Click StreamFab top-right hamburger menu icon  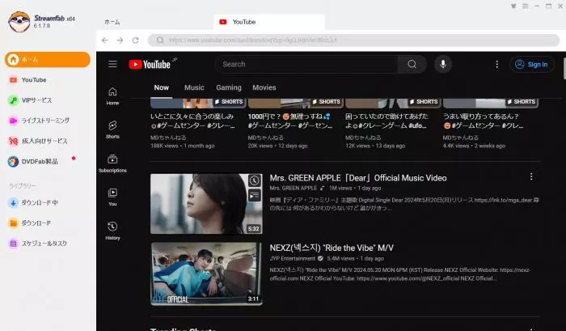pyautogui.click(x=526, y=6)
